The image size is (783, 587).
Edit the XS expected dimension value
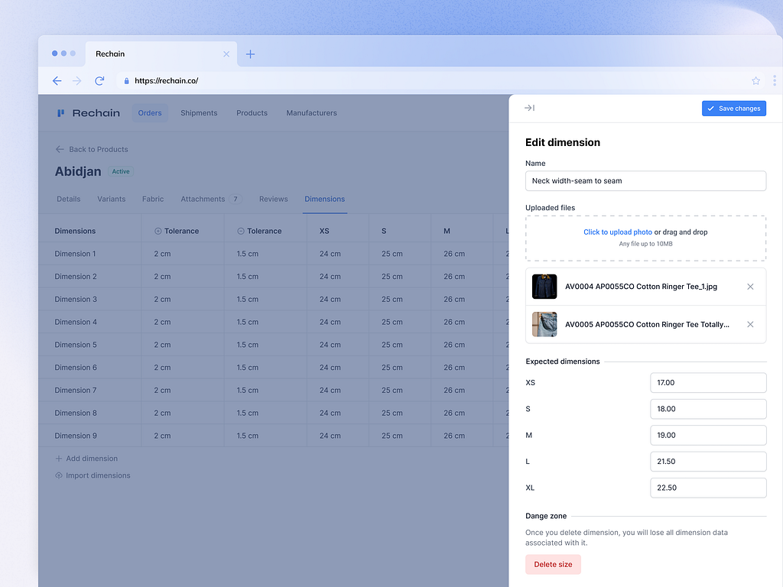pos(708,382)
